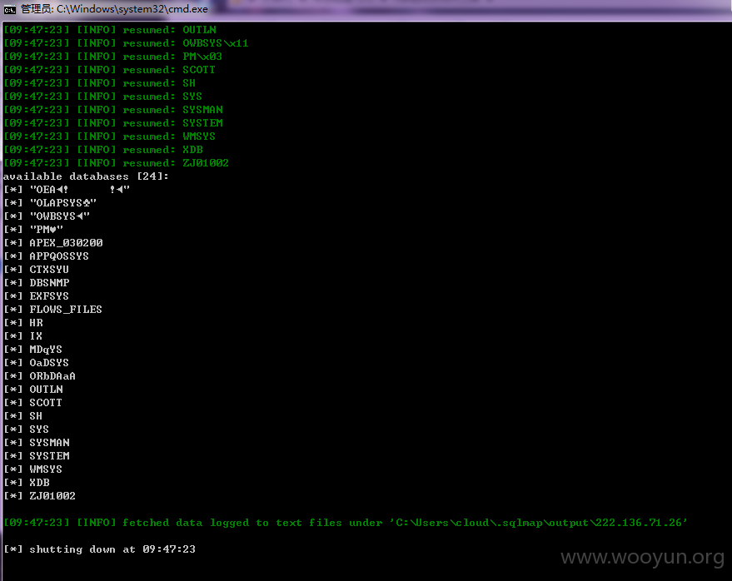
Task: Click the window title 'C:\Windows\system32\cmd.exe'
Action: 132,9
